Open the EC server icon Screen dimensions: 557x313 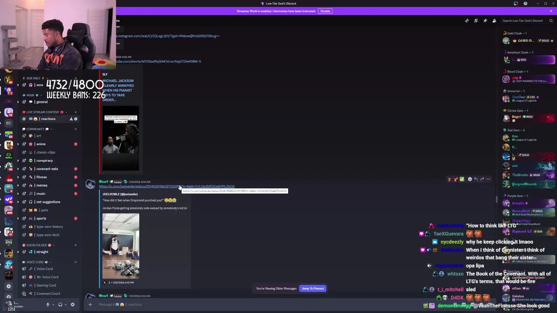pos(8,123)
